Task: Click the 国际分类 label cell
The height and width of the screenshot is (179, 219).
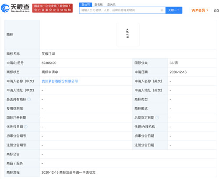Action: (150, 63)
